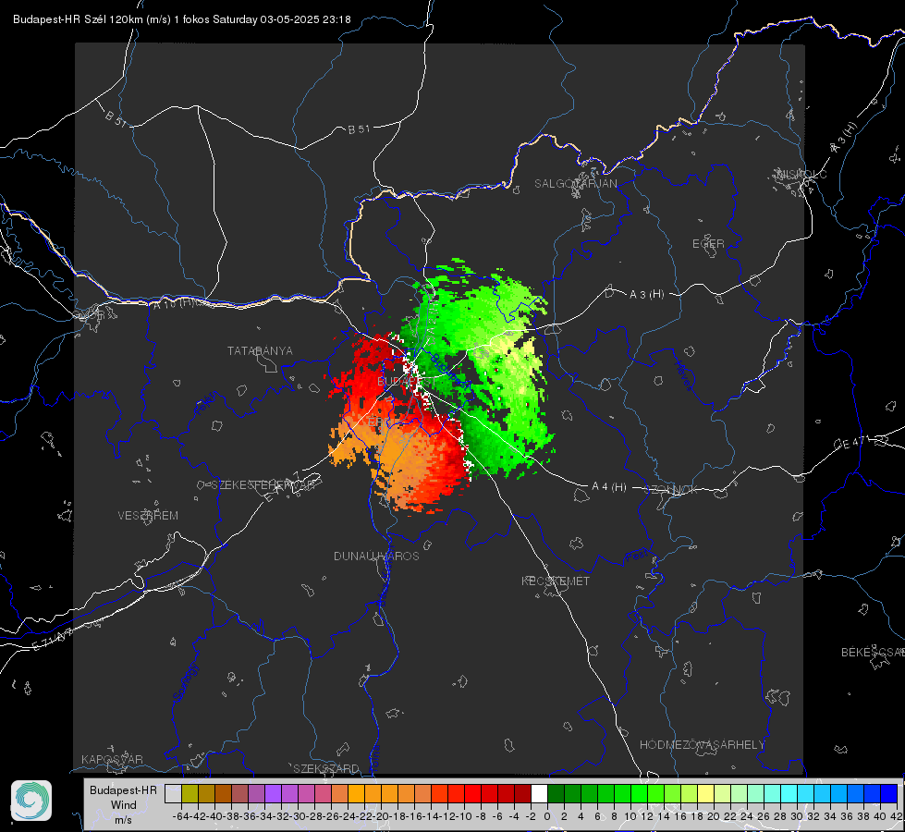The image size is (905, 832).
Task: Pick the dark blue swatch between 40 and 42
Action: pyautogui.click(x=889, y=793)
